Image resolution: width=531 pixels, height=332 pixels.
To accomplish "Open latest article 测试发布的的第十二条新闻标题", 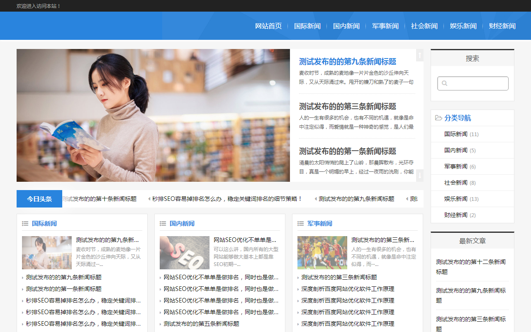I will [x=471, y=267].
